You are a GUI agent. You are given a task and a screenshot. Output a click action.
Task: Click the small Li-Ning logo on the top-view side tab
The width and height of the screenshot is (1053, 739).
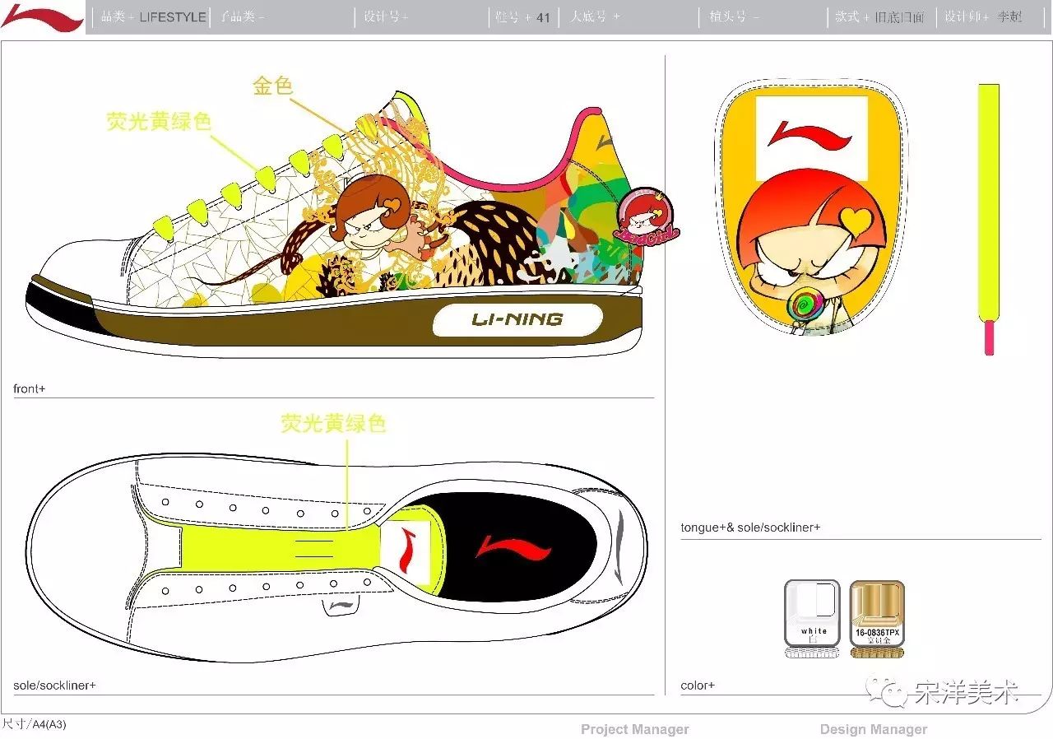pyautogui.click(x=341, y=607)
